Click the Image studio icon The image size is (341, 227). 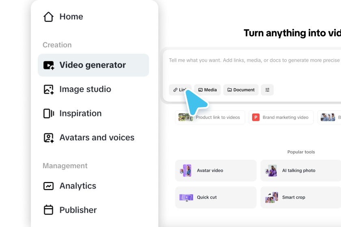click(x=49, y=90)
